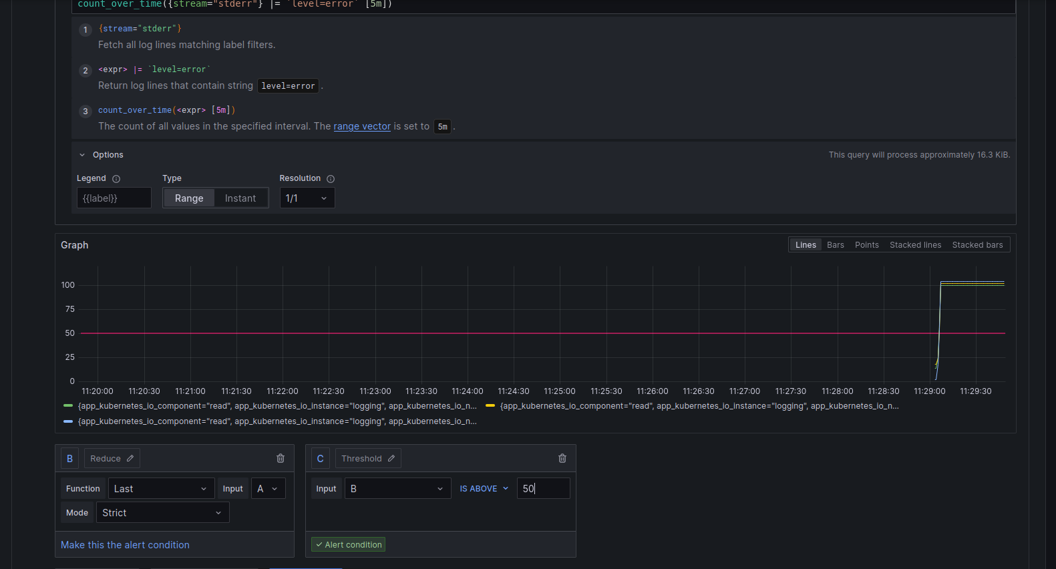Switch graph style to Lines
This screenshot has width=1056, height=569.
[x=806, y=245]
